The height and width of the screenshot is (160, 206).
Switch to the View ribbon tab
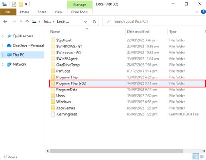point(58,12)
